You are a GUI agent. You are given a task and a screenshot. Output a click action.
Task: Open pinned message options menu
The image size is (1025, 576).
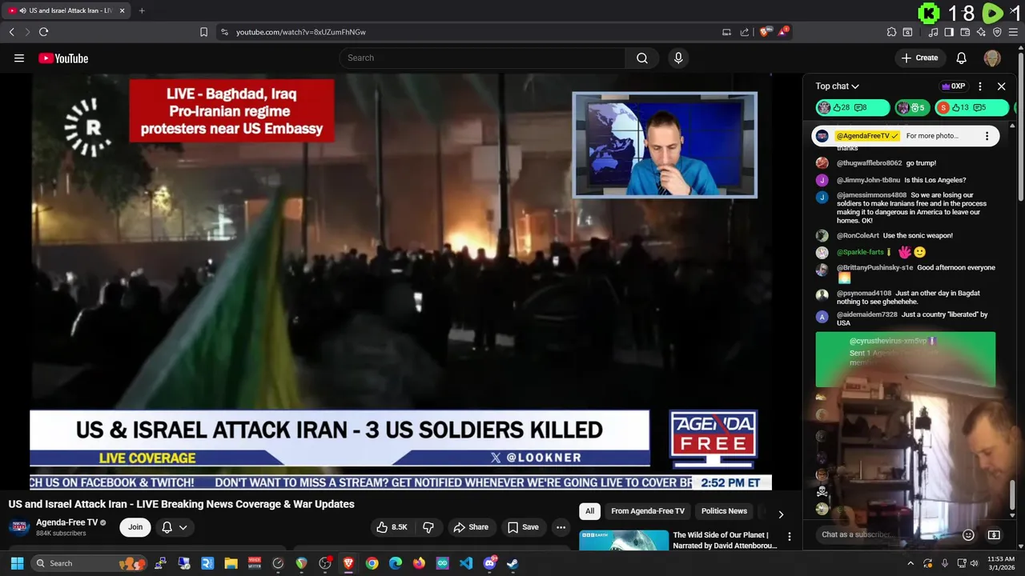(x=987, y=136)
